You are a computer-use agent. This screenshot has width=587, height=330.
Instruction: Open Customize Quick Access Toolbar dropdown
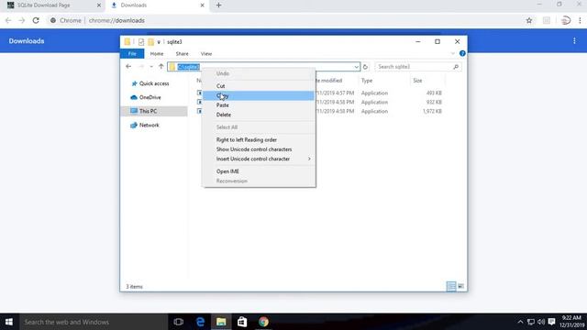click(159, 42)
